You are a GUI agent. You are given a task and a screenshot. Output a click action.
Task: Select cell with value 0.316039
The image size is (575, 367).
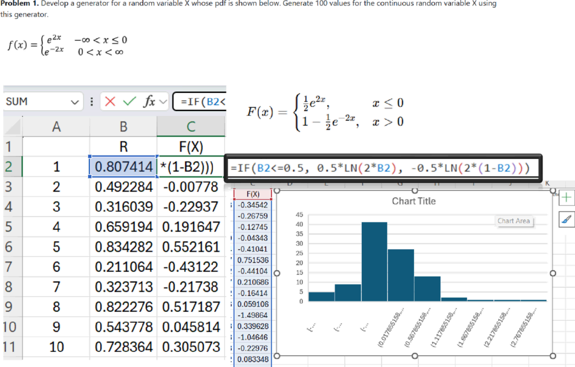tap(123, 207)
